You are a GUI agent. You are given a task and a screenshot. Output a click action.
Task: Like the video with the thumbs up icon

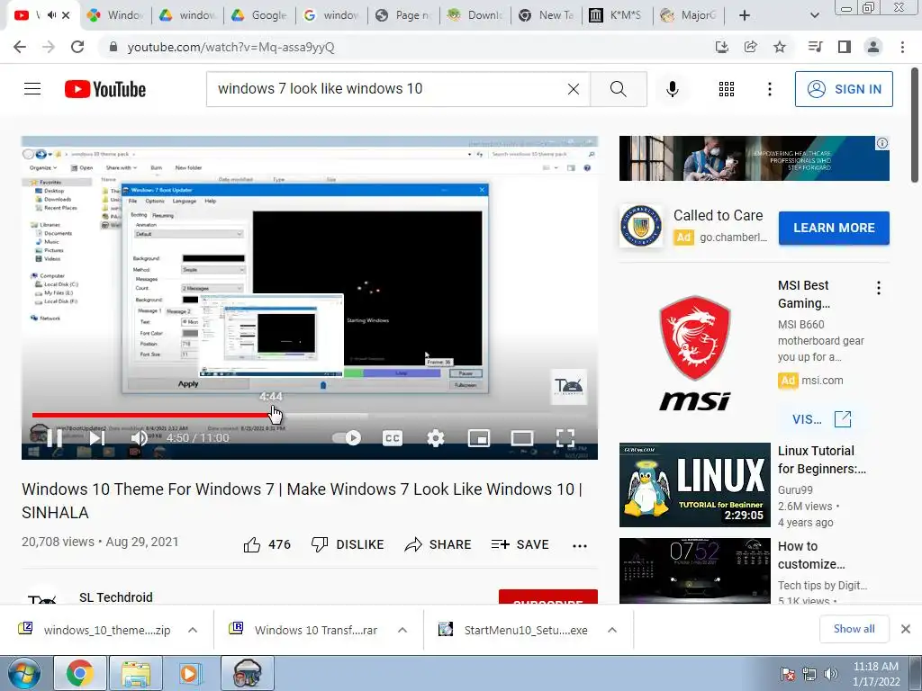pyautogui.click(x=252, y=544)
